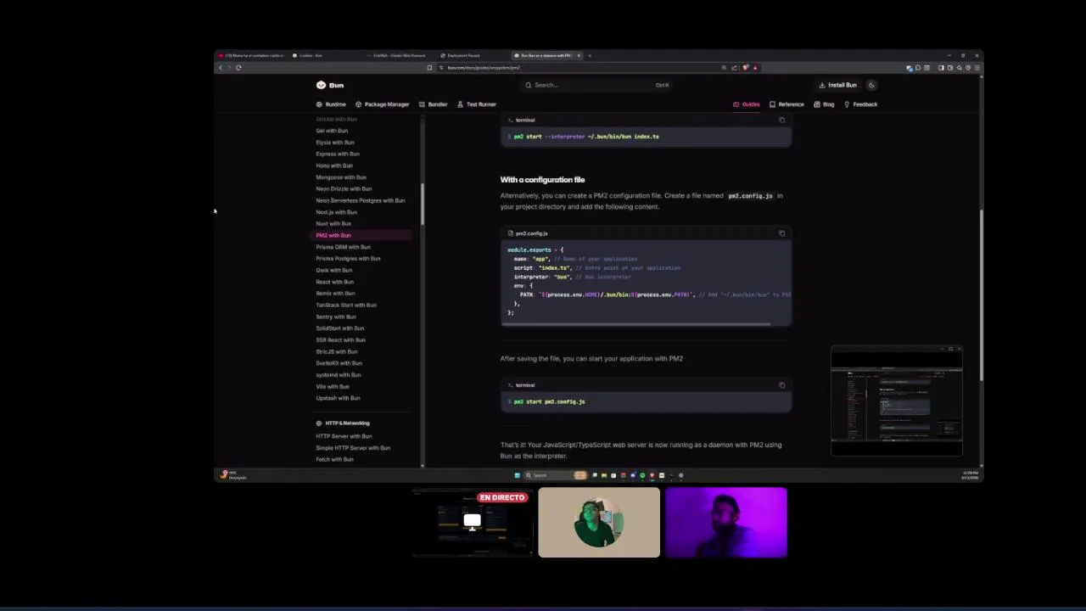
Task: Click the browser back arrow
Action: coord(221,68)
